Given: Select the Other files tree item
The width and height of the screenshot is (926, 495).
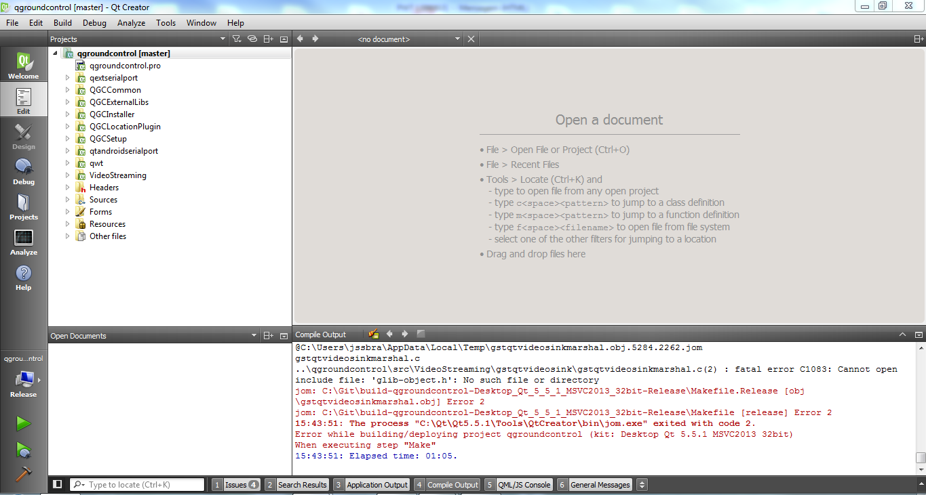Looking at the screenshot, I should (x=107, y=236).
